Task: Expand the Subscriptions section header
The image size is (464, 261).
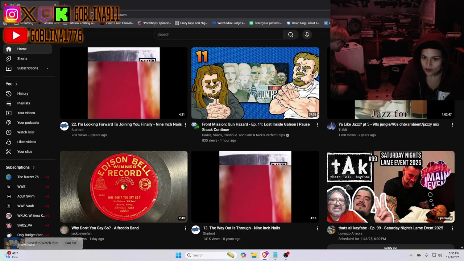Action: click(x=20, y=167)
